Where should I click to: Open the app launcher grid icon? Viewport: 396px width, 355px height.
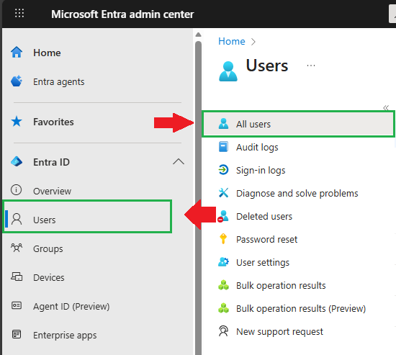[19, 13]
